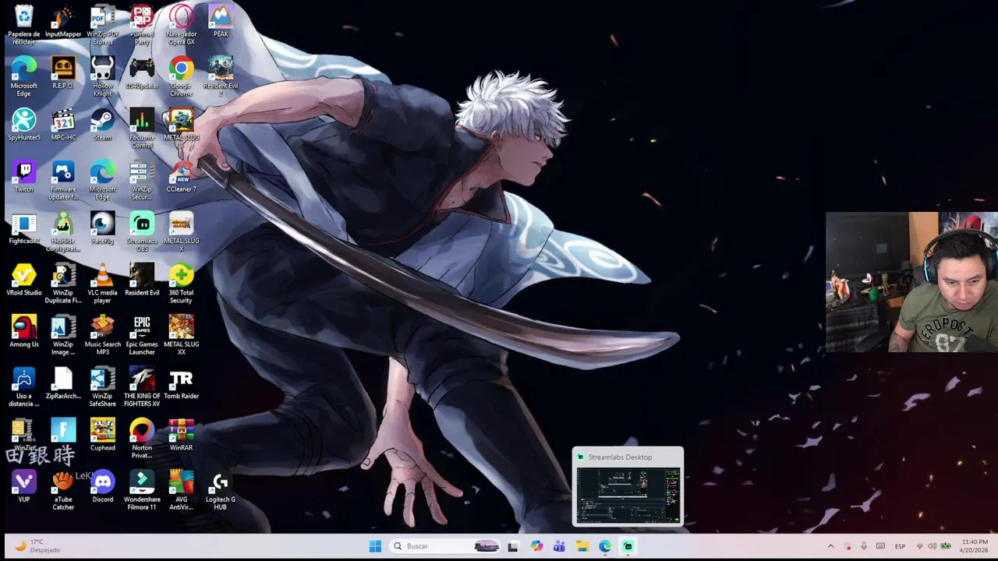Expand the hidden system tray icons

(x=830, y=546)
